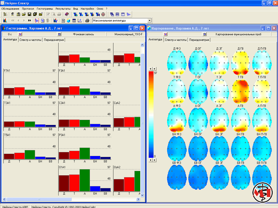Open the ? help menu

107,9
